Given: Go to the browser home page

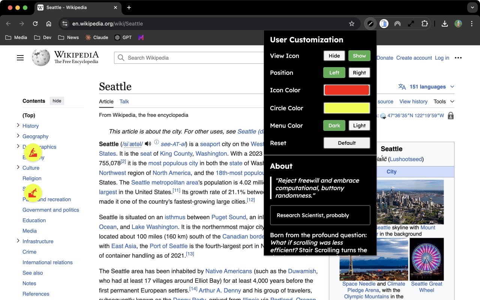Looking at the screenshot, I should 49,24.
